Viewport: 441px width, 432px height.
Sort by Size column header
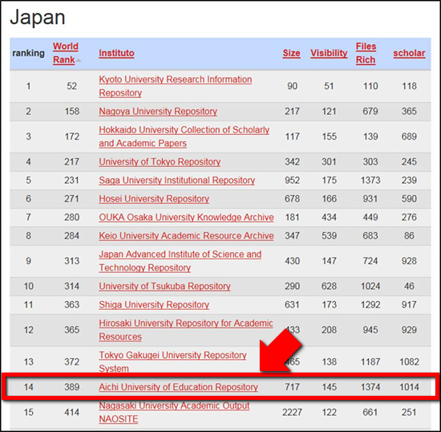pos(291,53)
